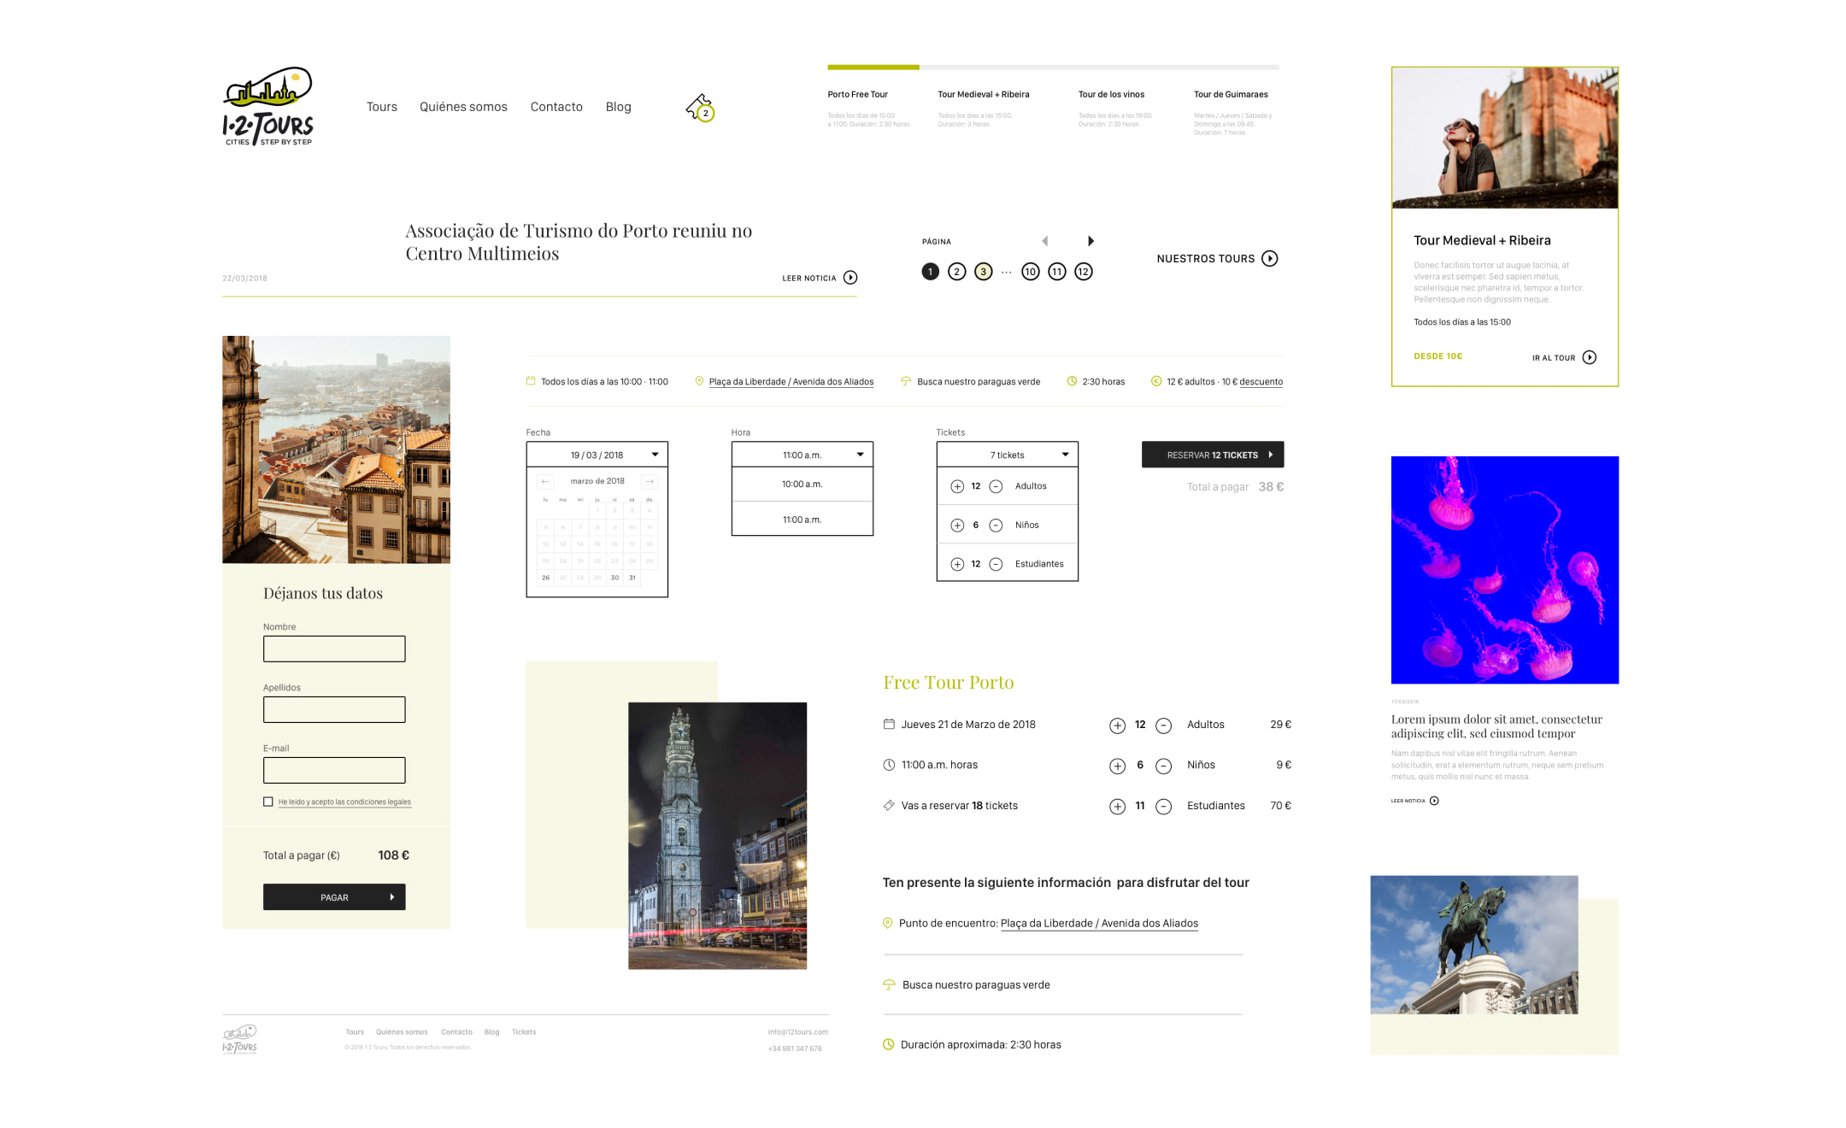Viewport: 1846px width, 1128px height.
Task: Open Quiénes somos in main navigation
Action: click(463, 107)
